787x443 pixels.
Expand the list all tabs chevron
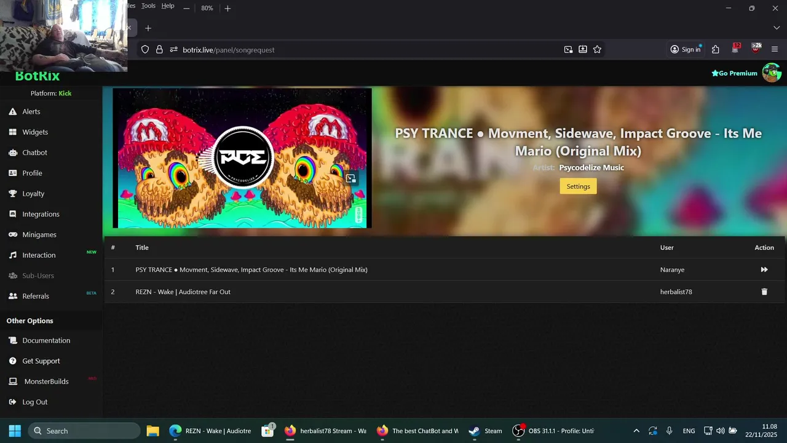(x=777, y=28)
